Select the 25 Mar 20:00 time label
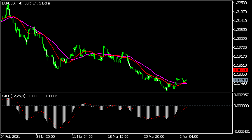The image size is (252, 140). point(154,137)
